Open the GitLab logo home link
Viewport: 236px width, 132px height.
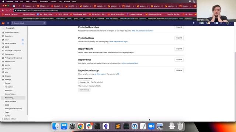pyautogui.click(x=3, y=23)
